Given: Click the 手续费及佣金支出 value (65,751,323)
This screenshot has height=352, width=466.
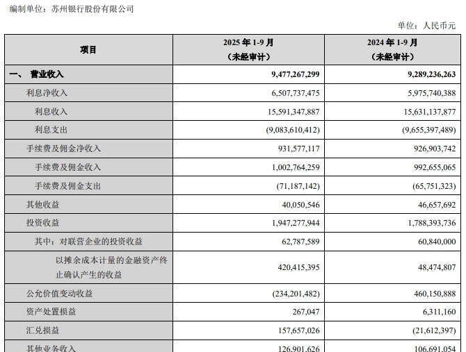Looking at the screenshot, I should [426, 186].
